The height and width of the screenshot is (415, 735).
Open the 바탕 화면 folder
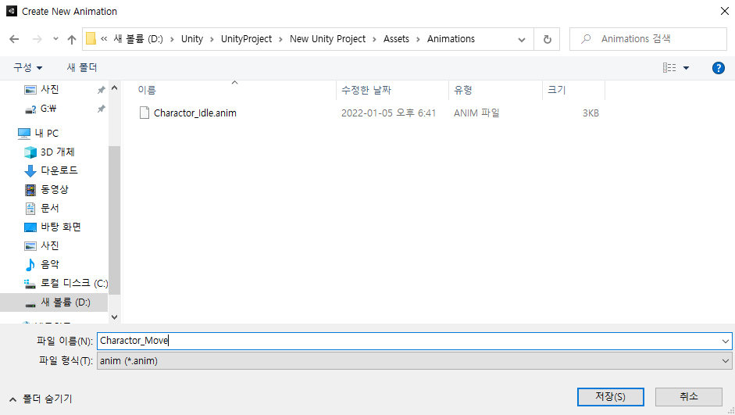60,227
